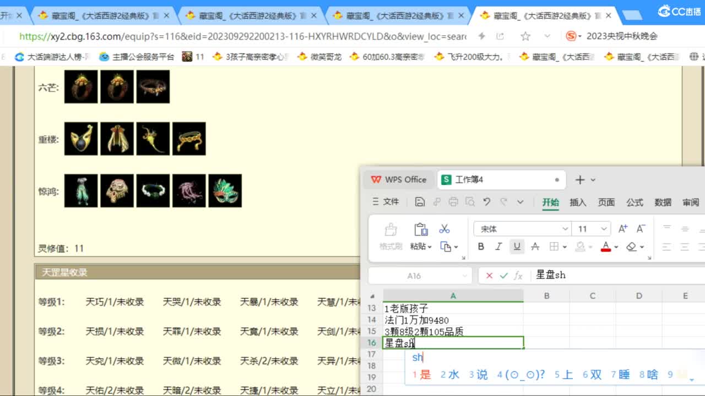This screenshot has height=396, width=705.
Task: Expand the eraser clear dropdown arrow
Action: coord(642,247)
